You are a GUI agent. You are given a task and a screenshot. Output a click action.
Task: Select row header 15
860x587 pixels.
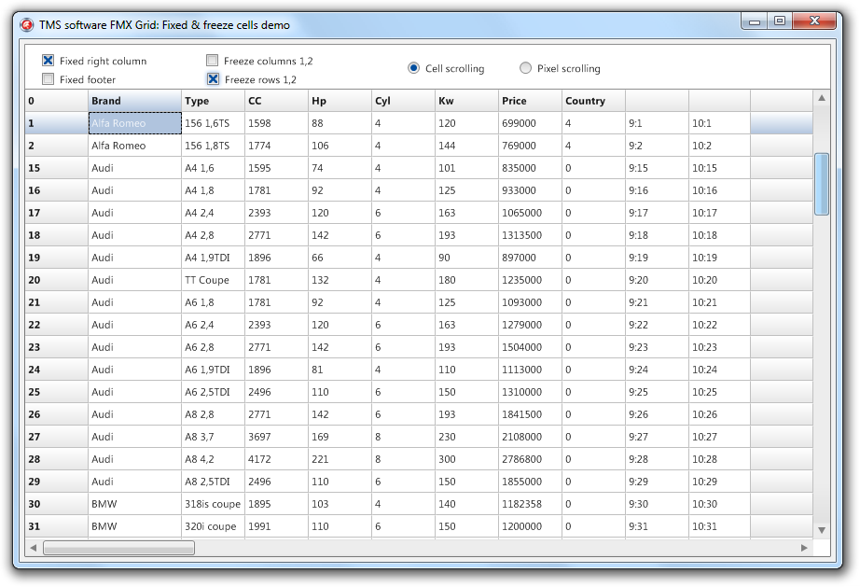pyautogui.click(x=57, y=168)
